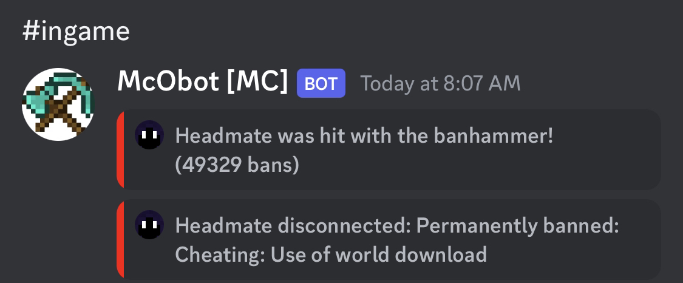Viewport: 683px width, 283px height.
Task: Open the #ingame channel title
Action: (x=76, y=30)
